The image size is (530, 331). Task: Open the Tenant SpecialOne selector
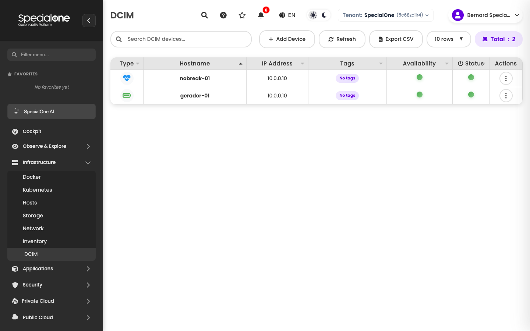click(x=386, y=15)
